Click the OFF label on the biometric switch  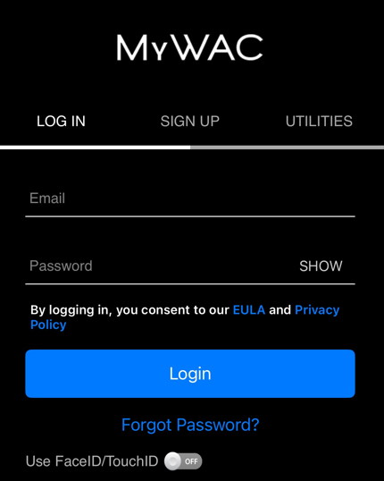pos(191,461)
